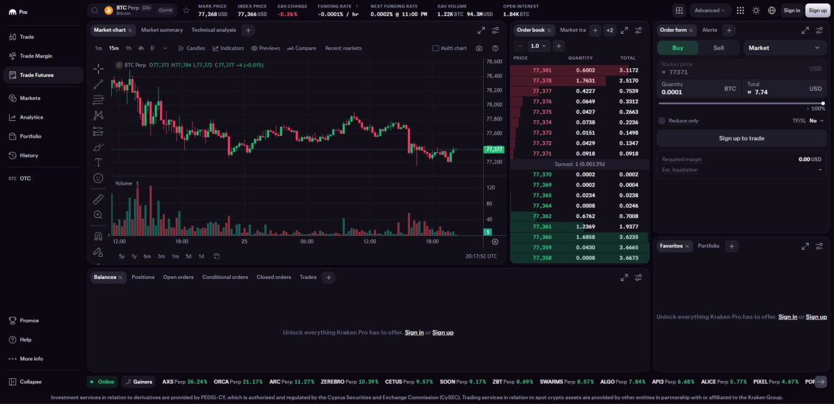
Task: Maximize the Balances panel
Action: click(x=624, y=278)
